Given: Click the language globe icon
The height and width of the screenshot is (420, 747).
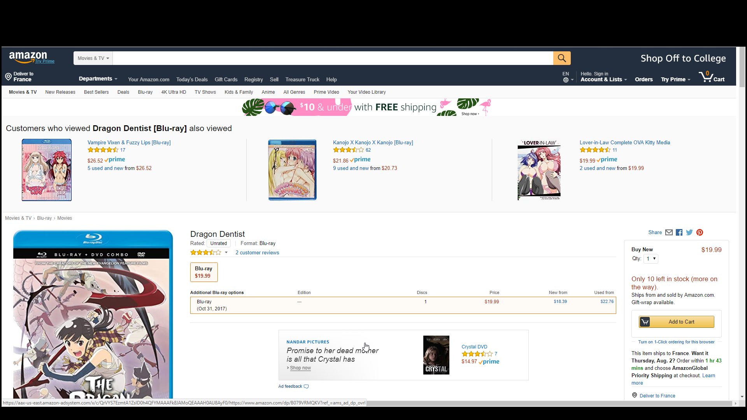Looking at the screenshot, I should coord(566,80).
